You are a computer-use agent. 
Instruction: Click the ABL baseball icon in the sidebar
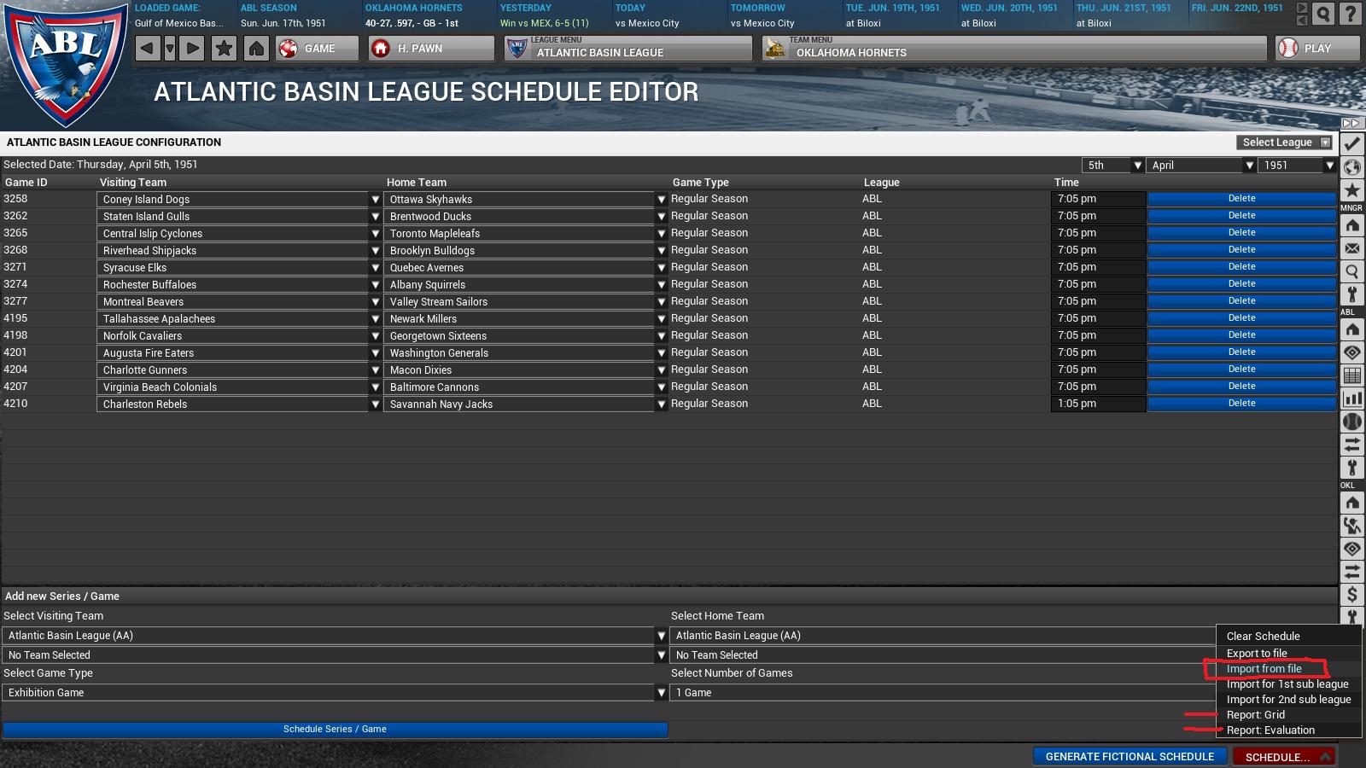1352,422
